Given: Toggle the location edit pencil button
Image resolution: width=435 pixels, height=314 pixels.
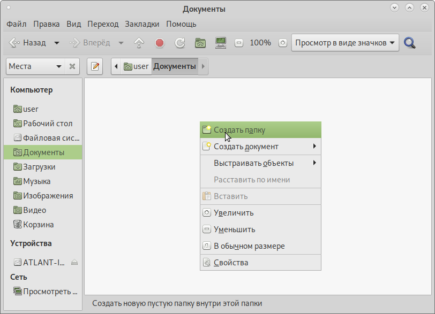Looking at the screenshot, I should pyautogui.click(x=95, y=67).
